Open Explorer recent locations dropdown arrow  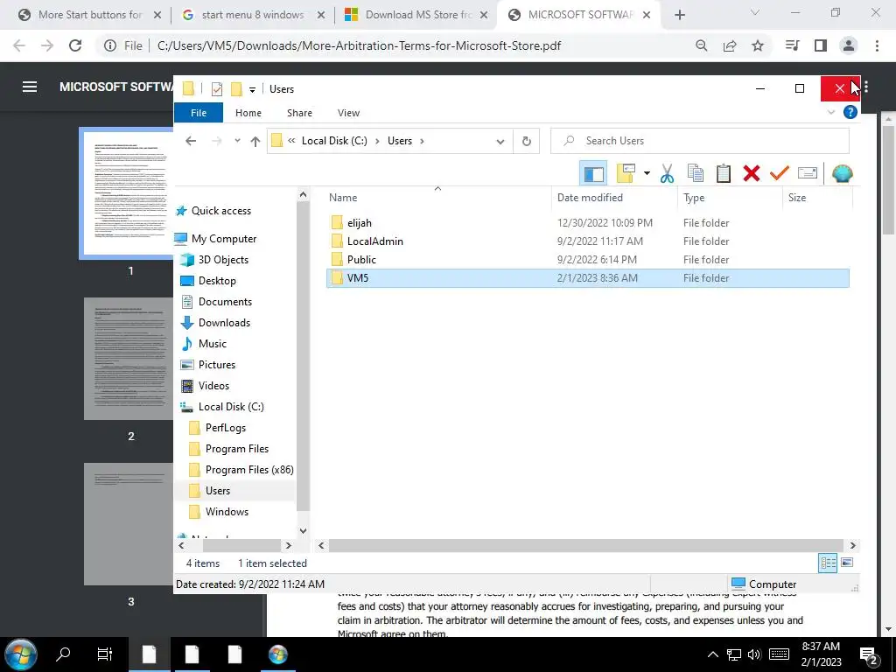[237, 141]
